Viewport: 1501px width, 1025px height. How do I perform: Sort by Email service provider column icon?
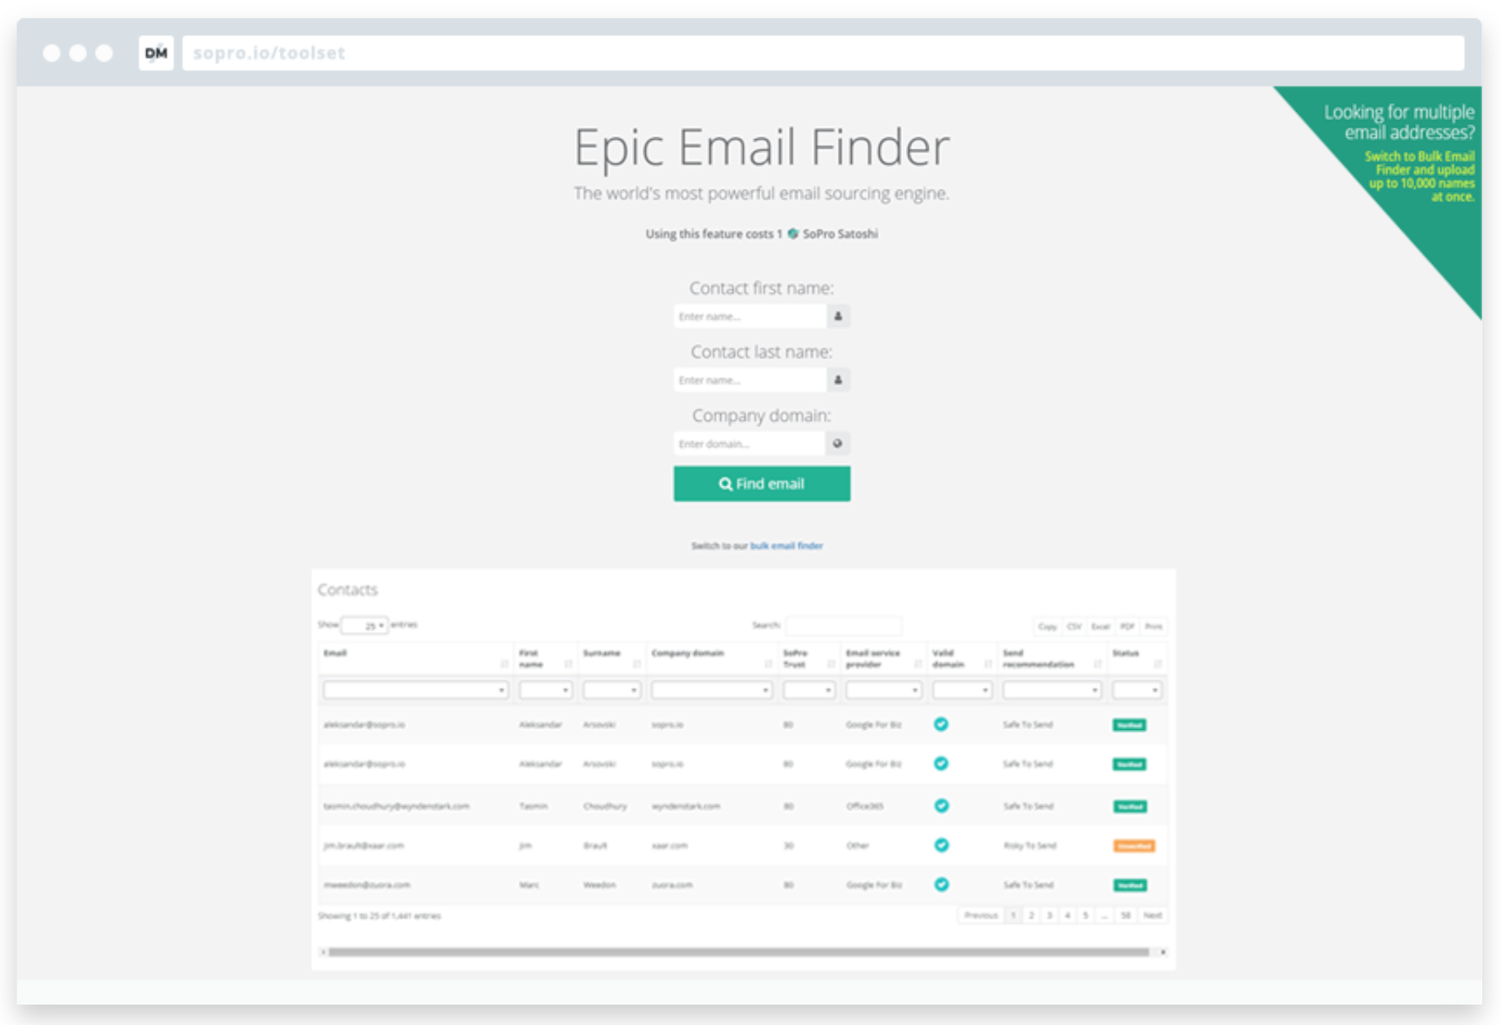pyautogui.click(x=917, y=665)
